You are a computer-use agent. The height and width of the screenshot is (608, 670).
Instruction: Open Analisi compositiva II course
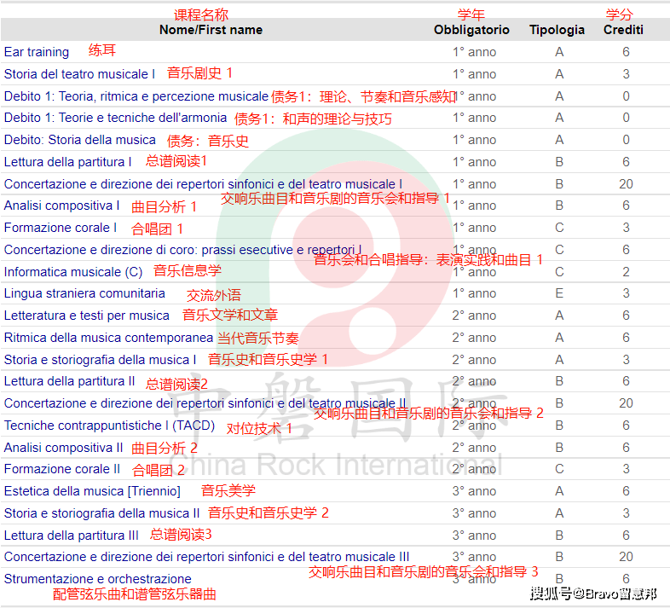64,448
